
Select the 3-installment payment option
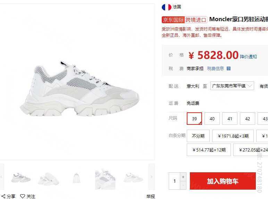[233, 136]
